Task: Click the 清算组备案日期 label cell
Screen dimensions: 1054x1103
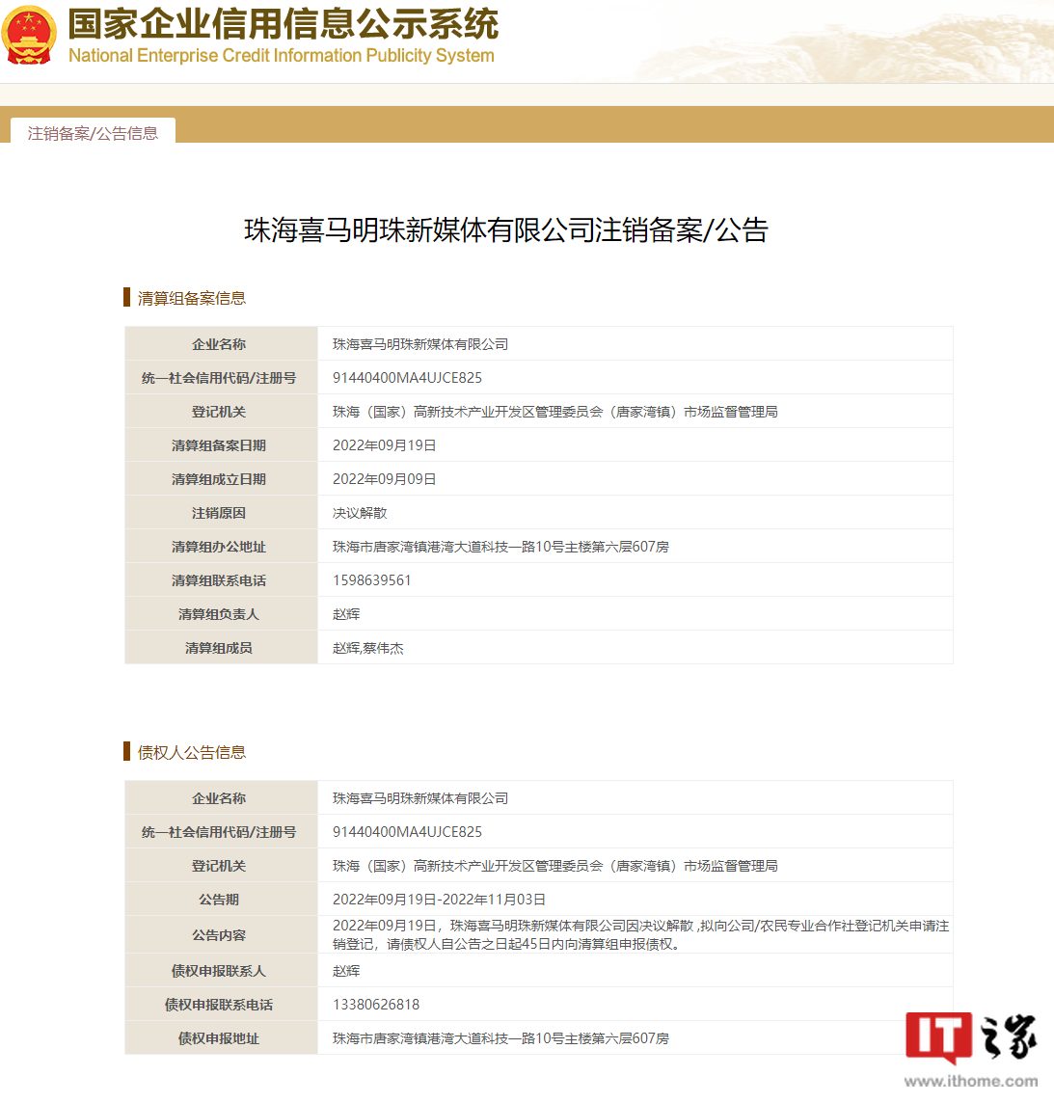Action: point(221,444)
